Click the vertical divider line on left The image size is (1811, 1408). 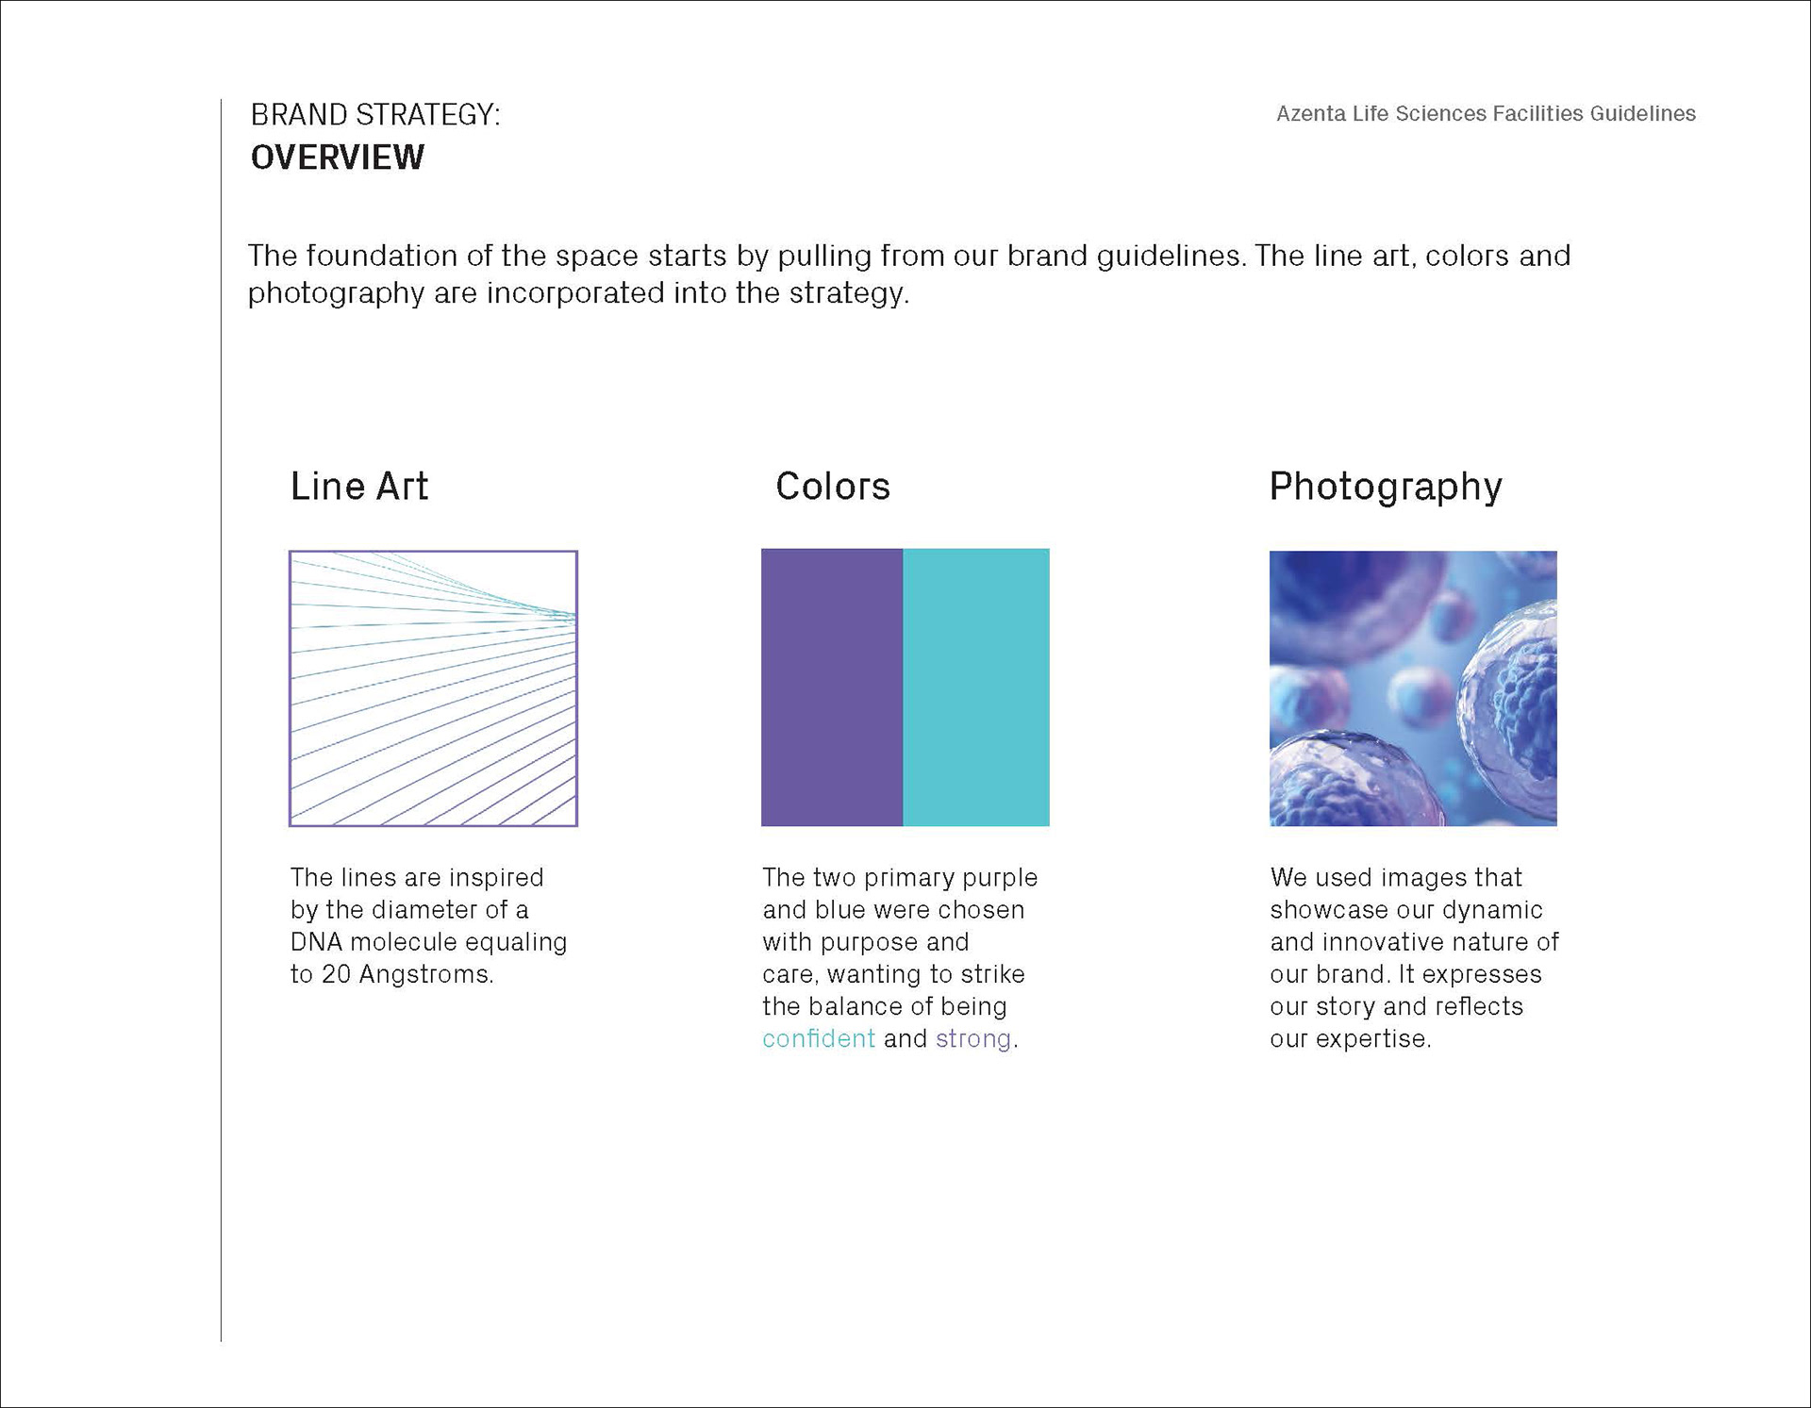[x=221, y=720]
